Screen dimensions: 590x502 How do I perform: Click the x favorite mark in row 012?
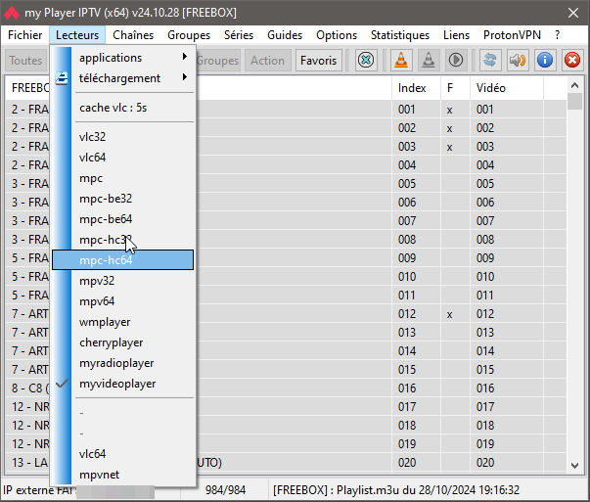pos(449,314)
